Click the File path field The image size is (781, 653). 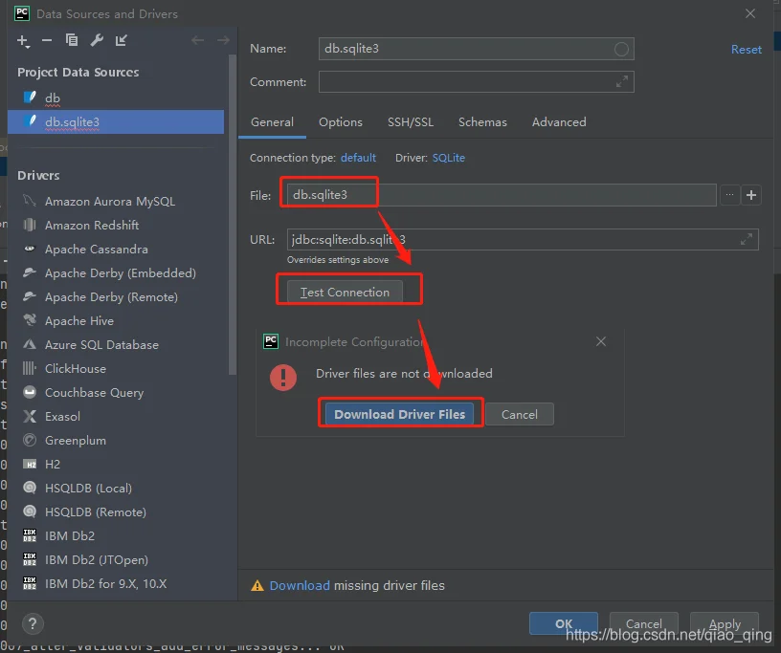(502, 195)
